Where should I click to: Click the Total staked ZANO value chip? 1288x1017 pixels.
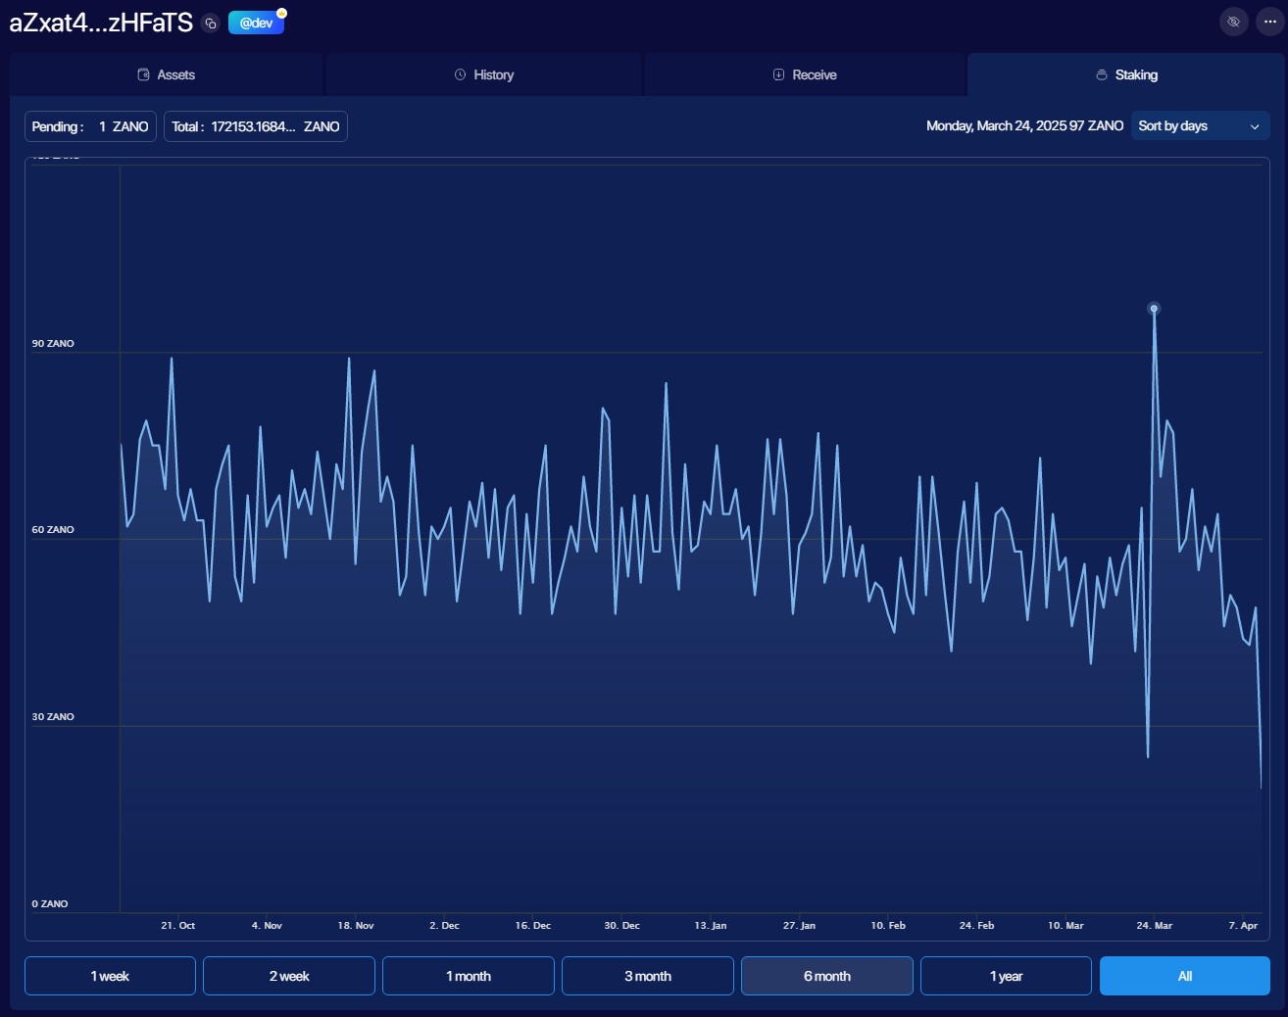[x=255, y=126]
